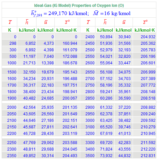Select the internal energy value 26,560
The image size is (158, 160).
[48, 114]
